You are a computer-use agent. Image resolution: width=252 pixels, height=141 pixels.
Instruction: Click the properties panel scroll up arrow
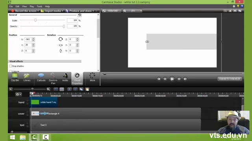coord(98,15)
